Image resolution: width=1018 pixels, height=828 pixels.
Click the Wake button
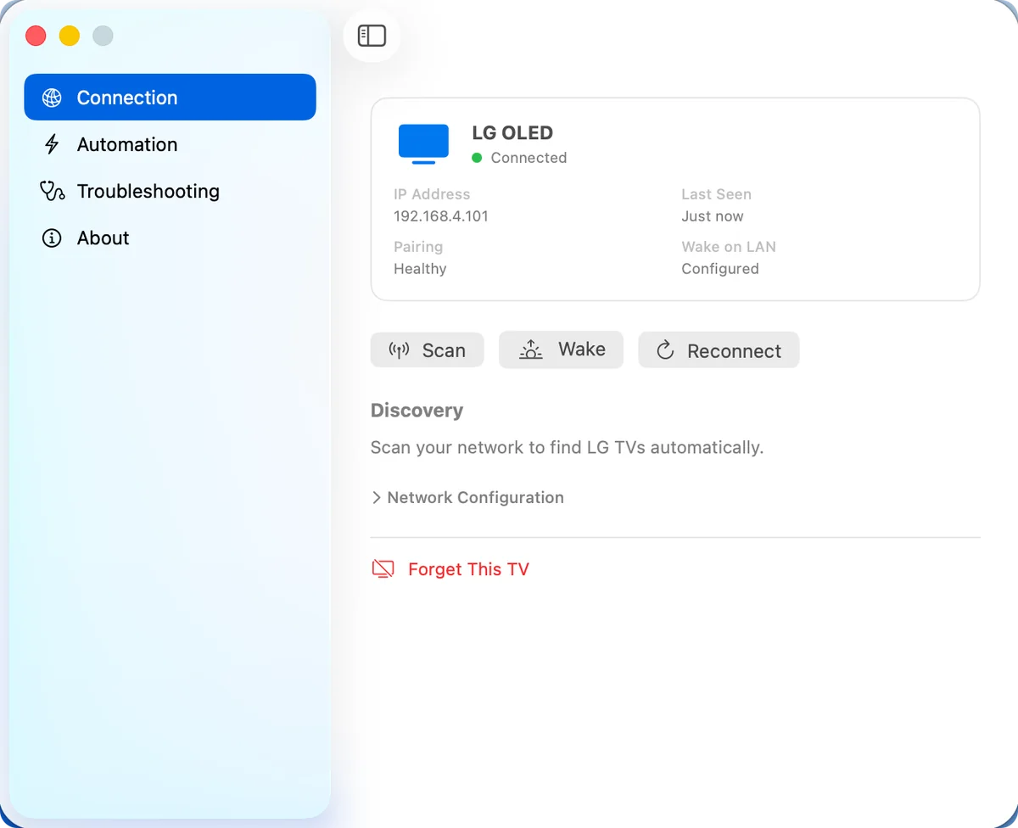pos(561,350)
